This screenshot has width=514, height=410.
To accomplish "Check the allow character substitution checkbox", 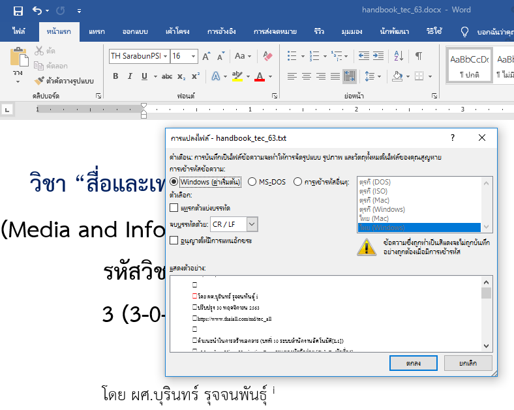I will point(174,241).
